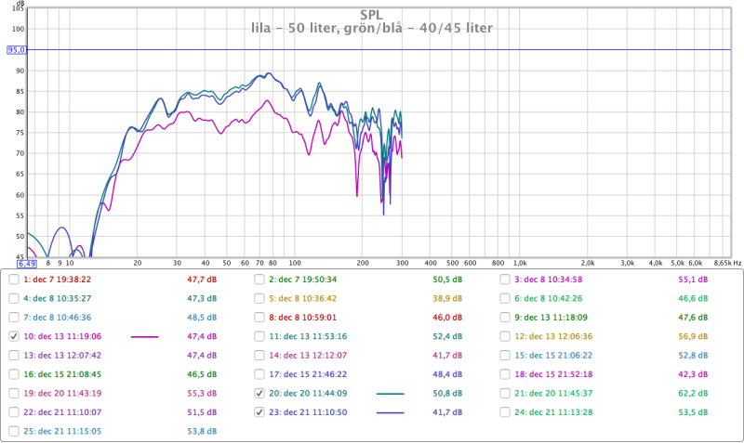Enable checkbox for measurement 7: dec 8 10:46:36
The width and height of the screenshot is (744, 443).
click(x=14, y=318)
